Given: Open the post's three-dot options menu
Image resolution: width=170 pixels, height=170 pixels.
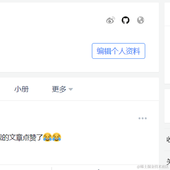Looking at the screenshot, I should [143, 118].
